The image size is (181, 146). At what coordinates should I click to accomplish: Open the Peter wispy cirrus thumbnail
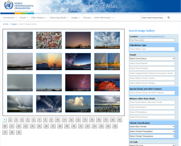click(x=49, y=104)
